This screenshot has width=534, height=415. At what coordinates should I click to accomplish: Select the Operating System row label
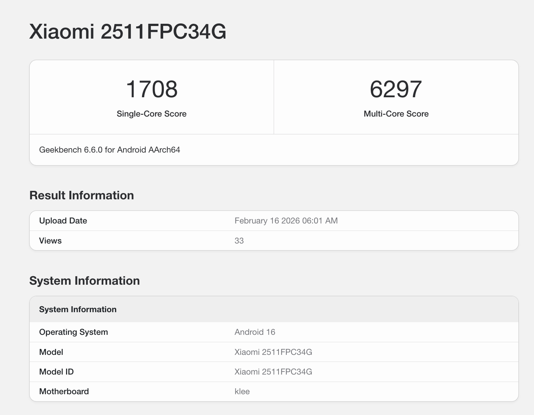point(73,332)
